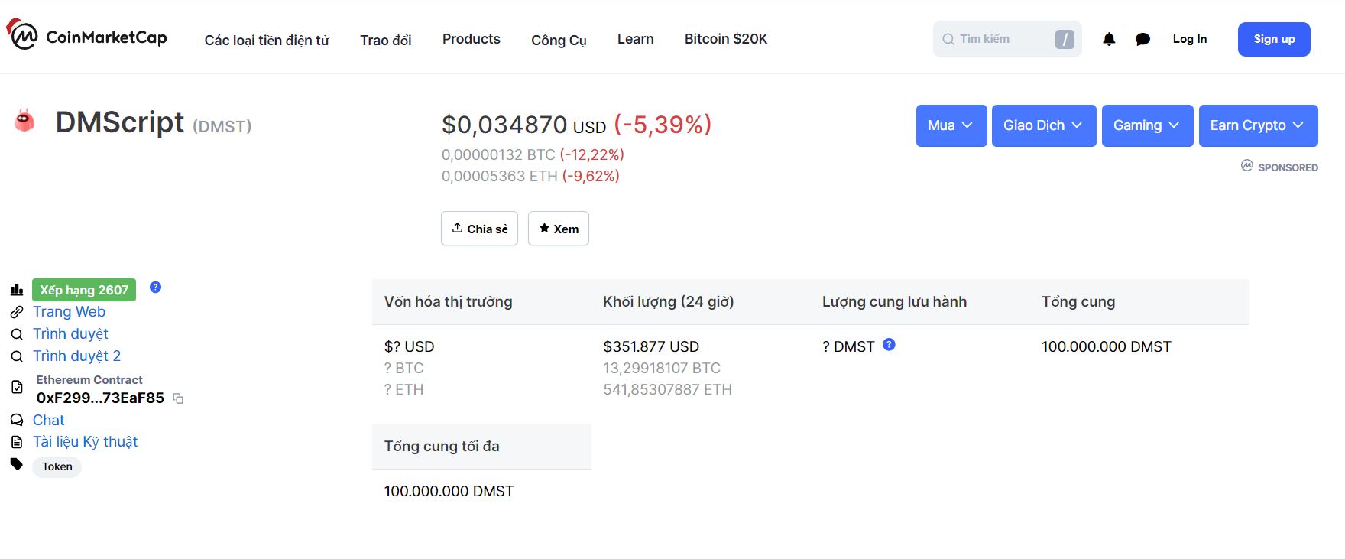Open the chat bubble icon in header
This screenshot has height=559, width=1345.
pyautogui.click(x=1142, y=39)
